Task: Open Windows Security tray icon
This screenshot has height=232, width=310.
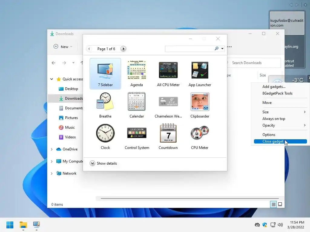Action: pyautogui.click(x=265, y=225)
